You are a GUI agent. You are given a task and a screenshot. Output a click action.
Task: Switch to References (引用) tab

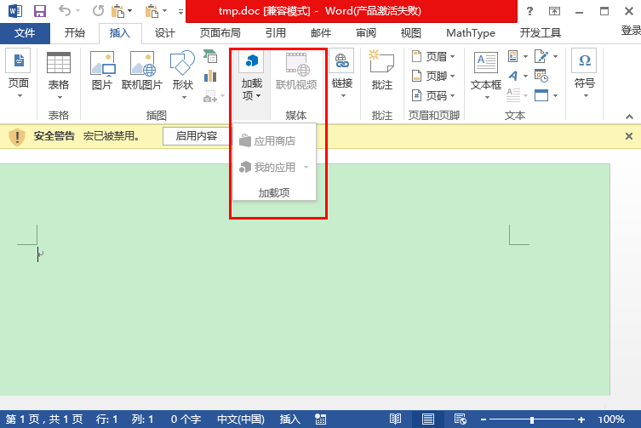(276, 33)
